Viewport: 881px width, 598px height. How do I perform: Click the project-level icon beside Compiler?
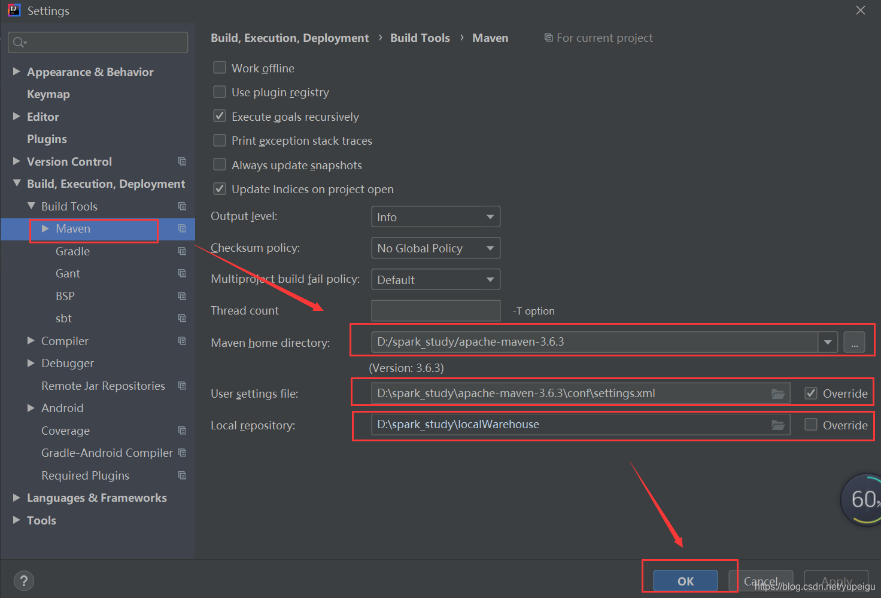tap(183, 341)
